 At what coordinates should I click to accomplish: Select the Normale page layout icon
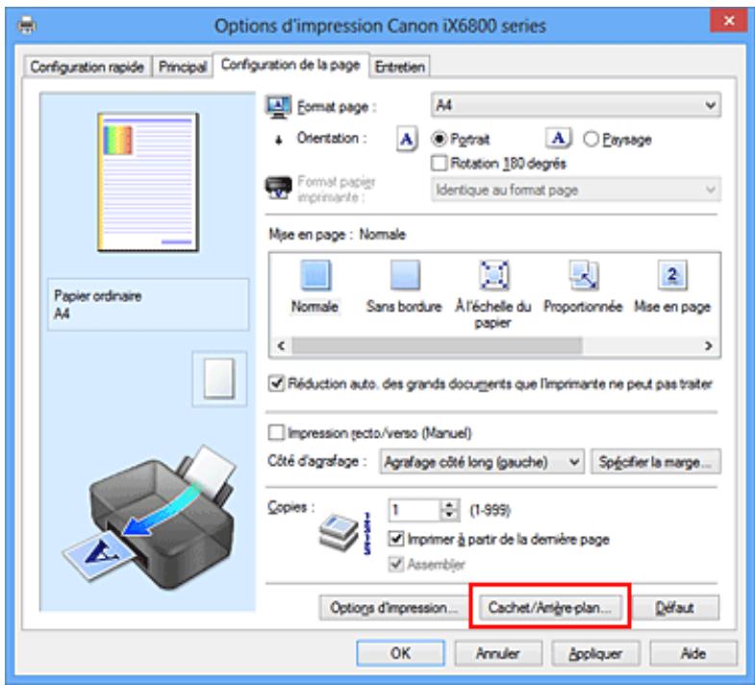tap(315, 275)
